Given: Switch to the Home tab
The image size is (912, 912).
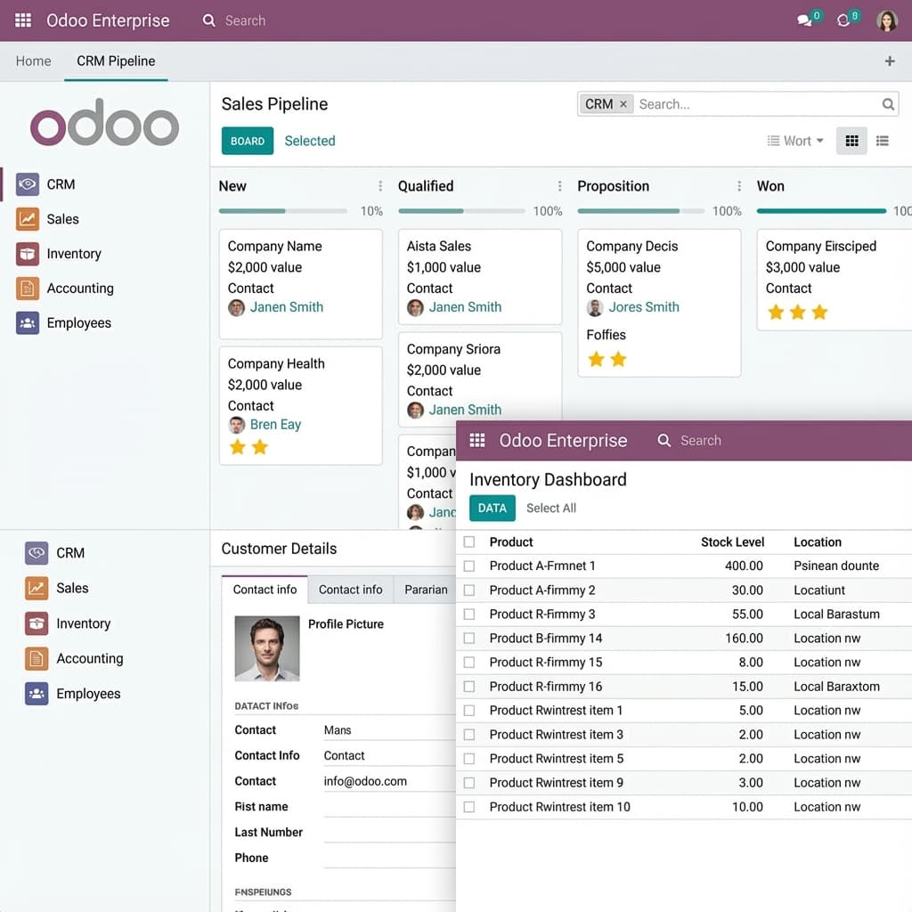Looking at the screenshot, I should (x=33, y=61).
